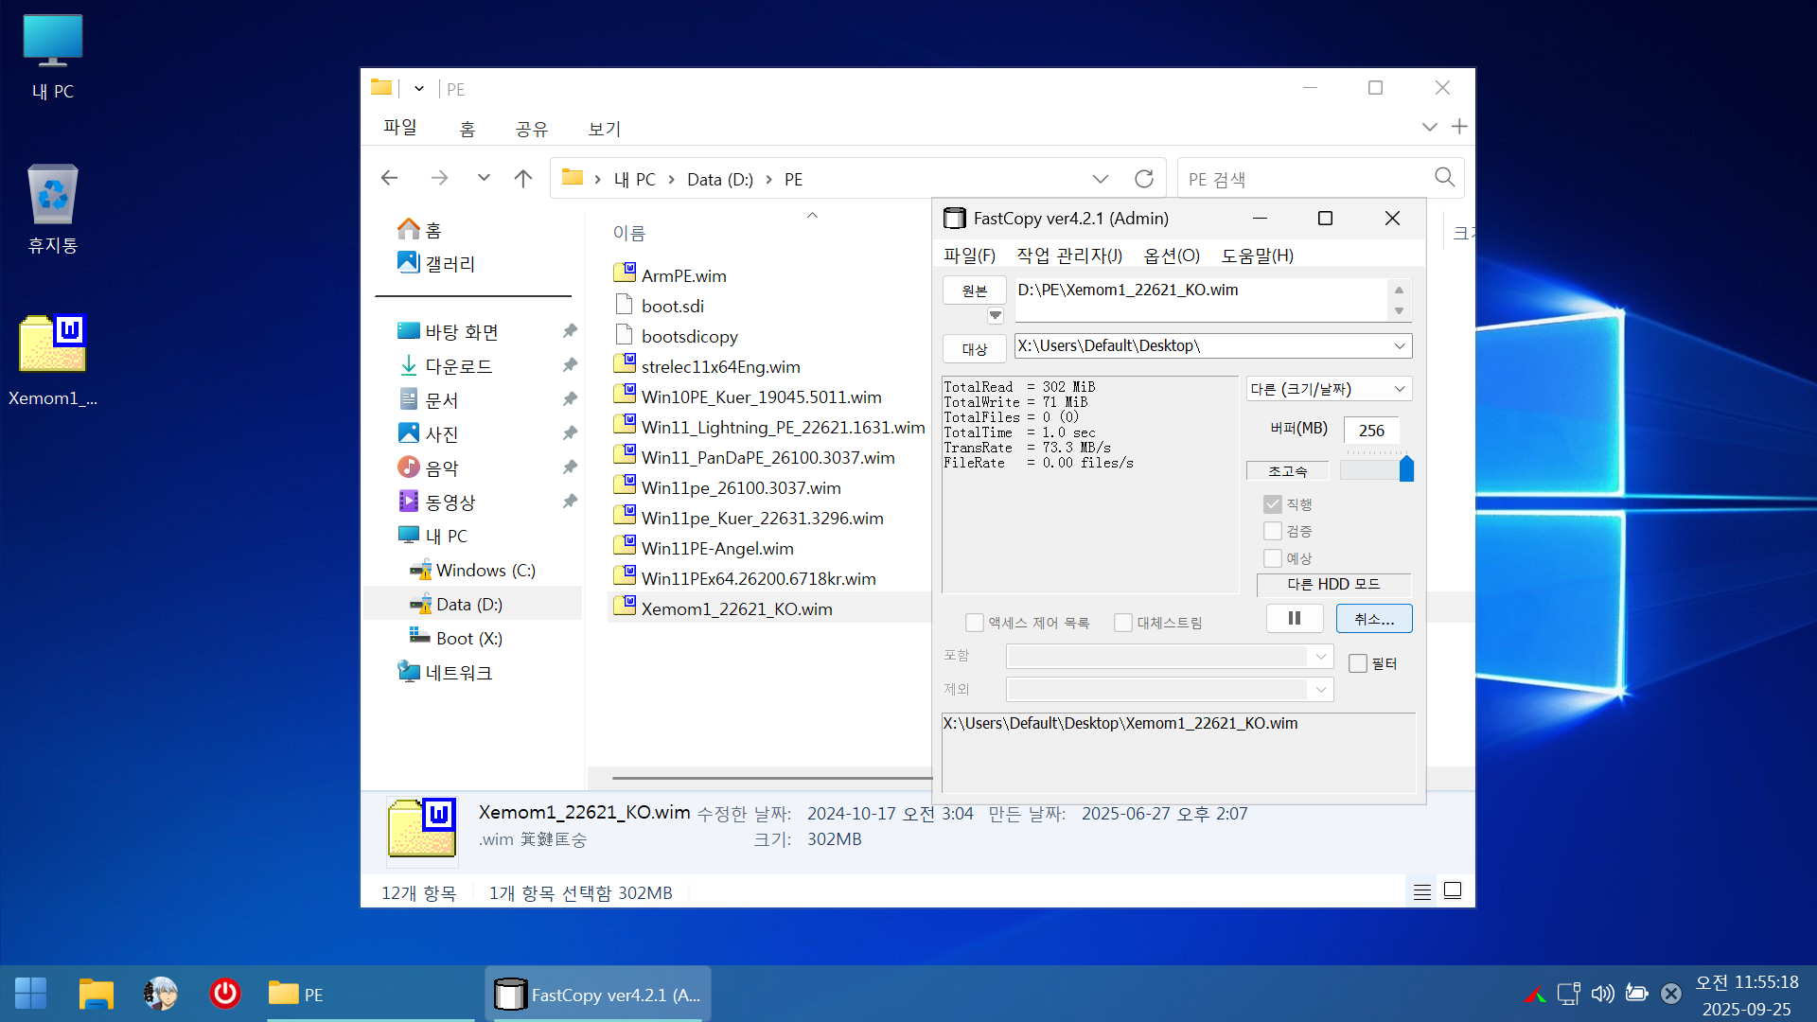Click the 취소 cancel button
The width and height of the screenshot is (1817, 1022).
[x=1374, y=619]
